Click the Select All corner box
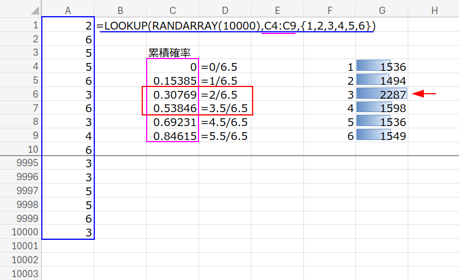 tap(20, 8)
